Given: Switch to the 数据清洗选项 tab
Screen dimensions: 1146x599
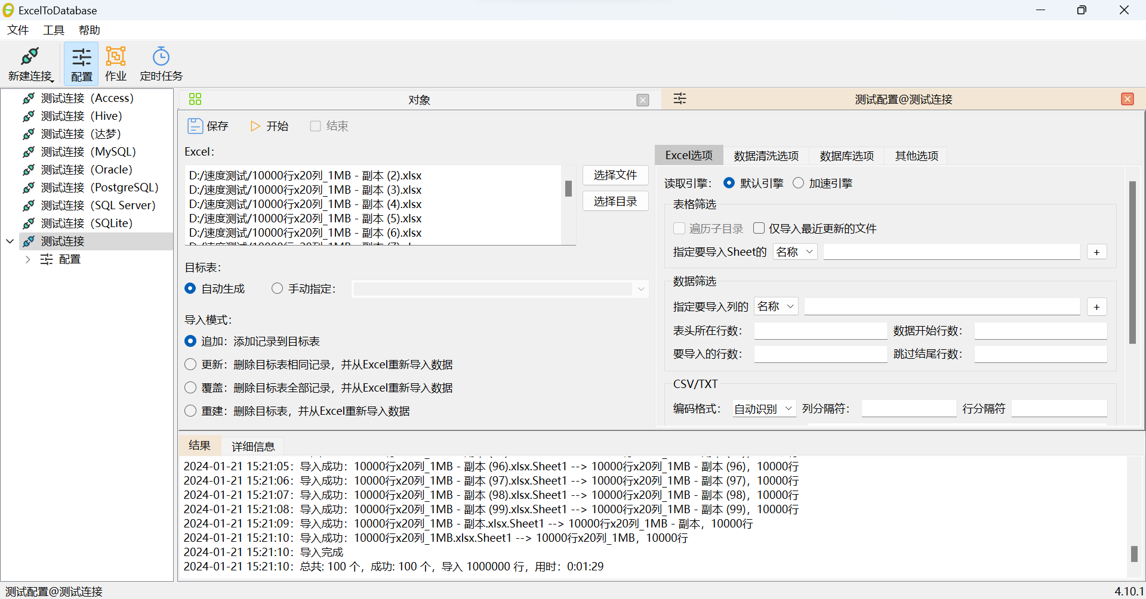Looking at the screenshot, I should 766,156.
